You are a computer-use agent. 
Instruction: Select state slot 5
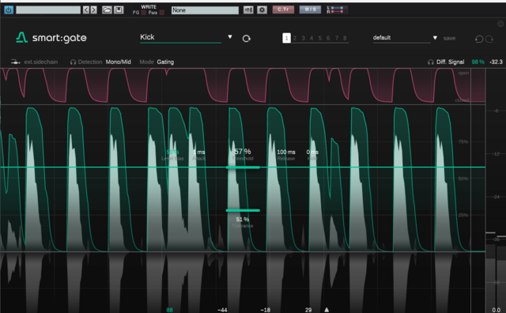click(319, 38)
